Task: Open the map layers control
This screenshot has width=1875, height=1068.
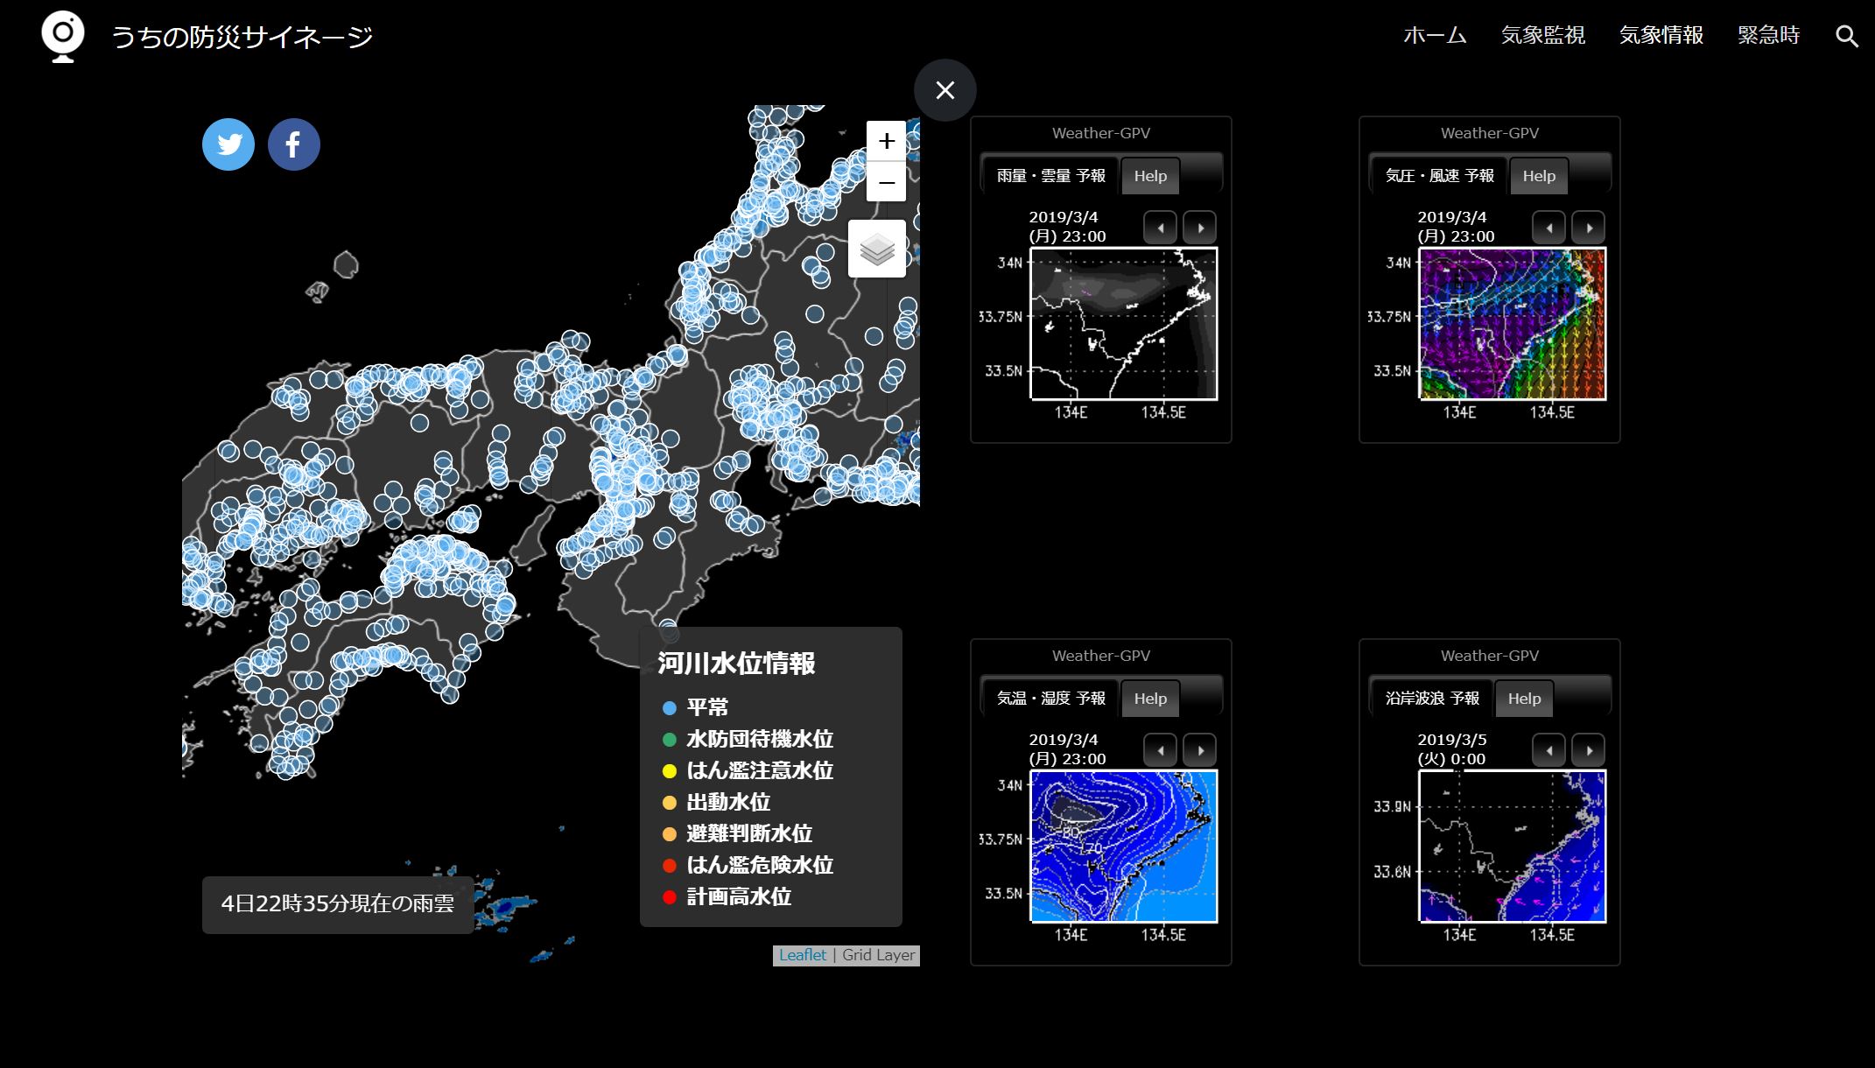Action: click(877, 249)
